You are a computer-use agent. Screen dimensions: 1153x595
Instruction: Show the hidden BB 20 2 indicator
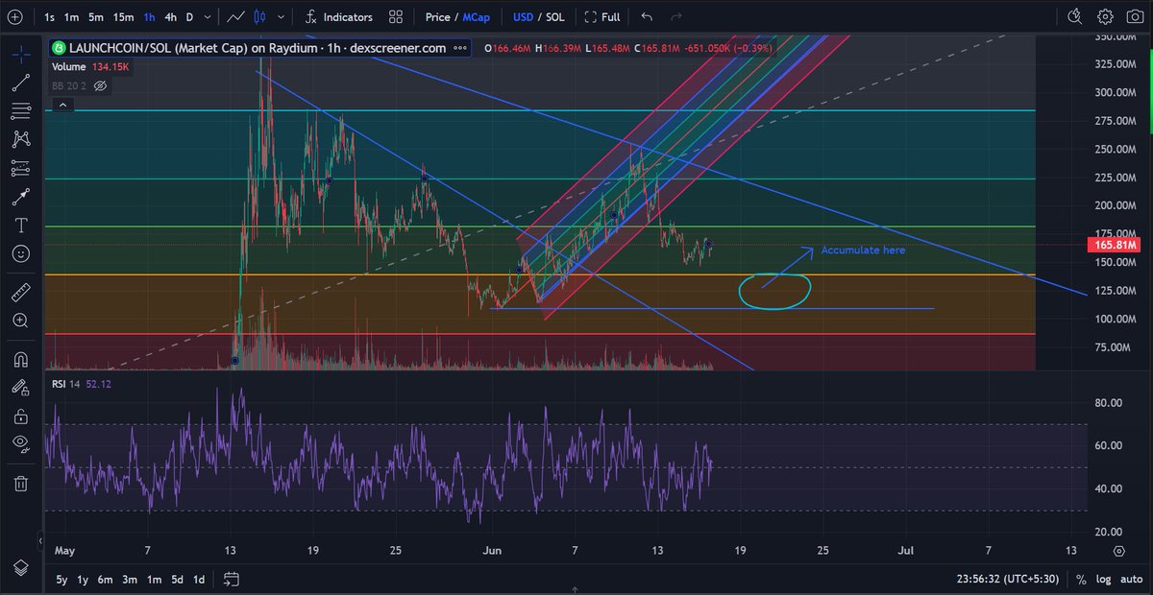tap(100, 85)
